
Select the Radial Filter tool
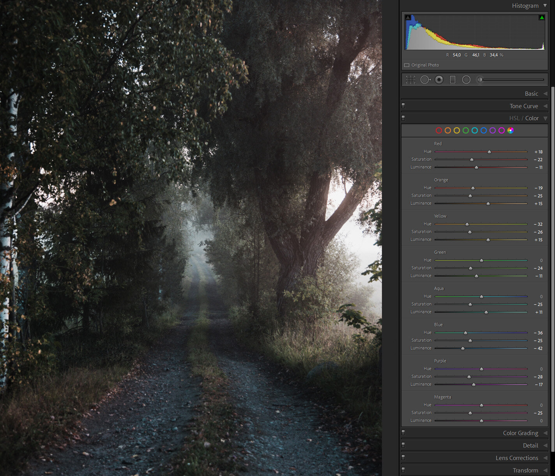click(x=466, y=79)
